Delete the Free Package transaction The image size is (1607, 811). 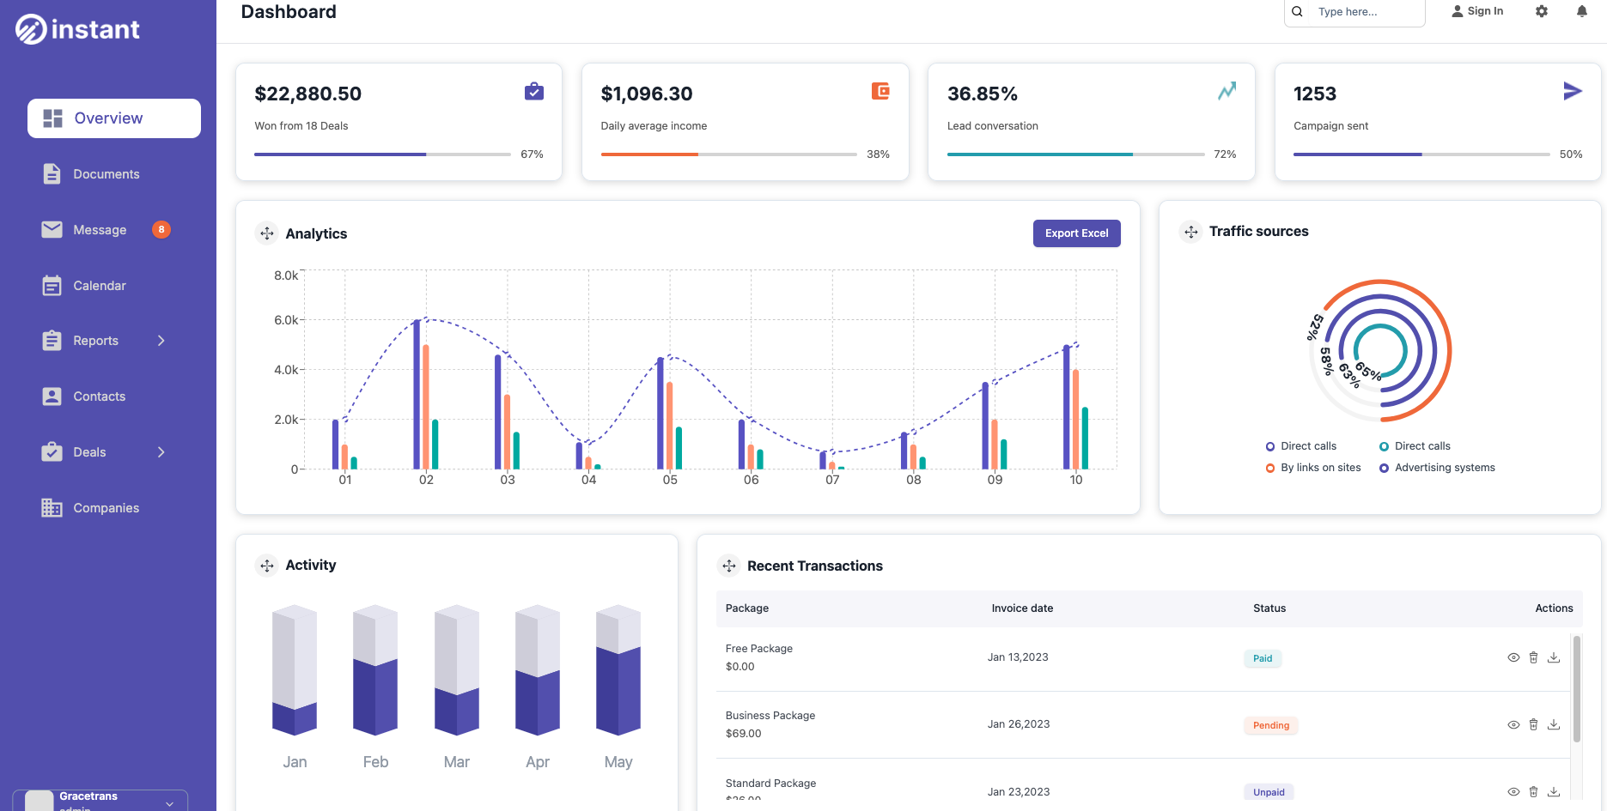click(x=1533, y=657)
